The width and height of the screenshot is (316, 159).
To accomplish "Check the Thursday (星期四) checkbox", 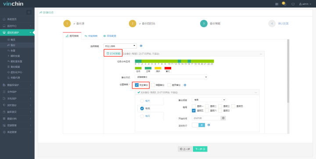I will [x=233, y=106].
